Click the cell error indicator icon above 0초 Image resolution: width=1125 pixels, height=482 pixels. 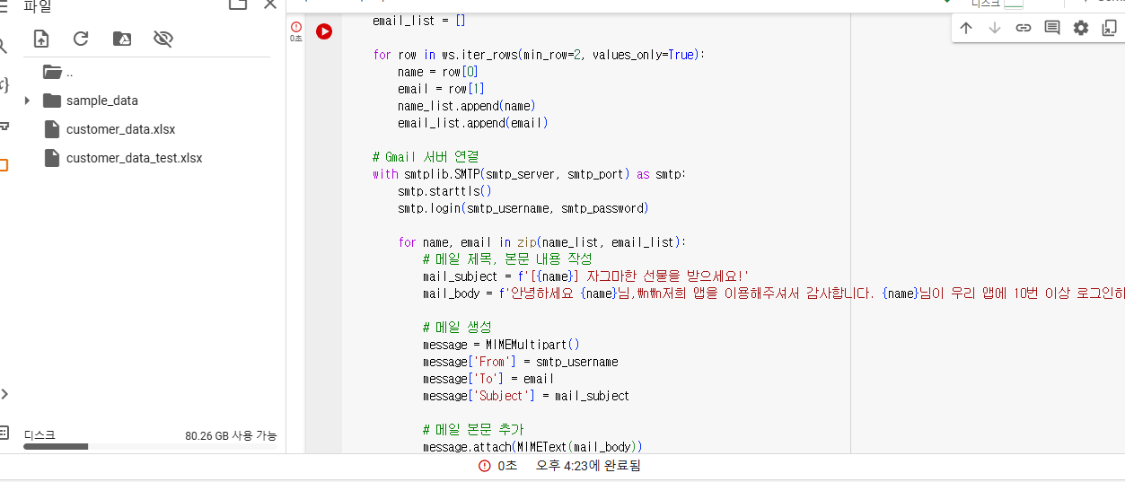coord(296,27)
